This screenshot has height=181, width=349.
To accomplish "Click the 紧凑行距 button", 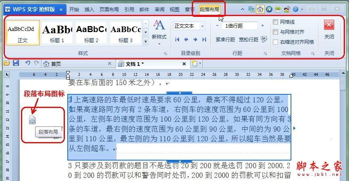I will pyautogui.click(x=225, y=39).
